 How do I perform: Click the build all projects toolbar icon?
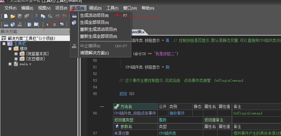[13, 24]
